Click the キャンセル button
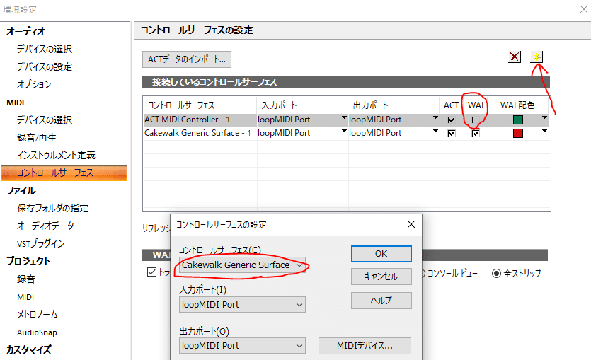Screen dimensions: 591x360 pyautogui.click(x=381, y=277)
